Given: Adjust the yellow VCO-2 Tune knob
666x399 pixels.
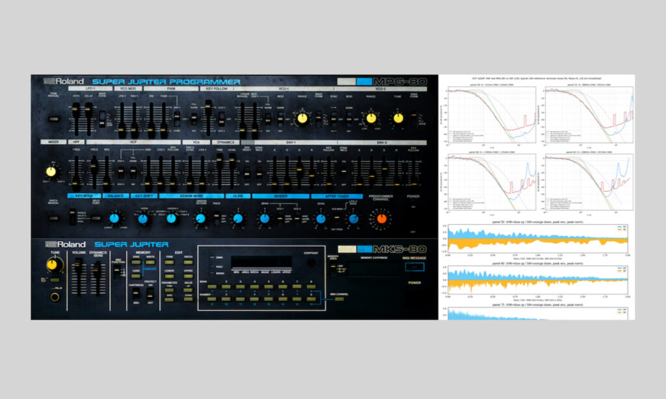Looking at the screenshot, I should (x=398, y=118).
